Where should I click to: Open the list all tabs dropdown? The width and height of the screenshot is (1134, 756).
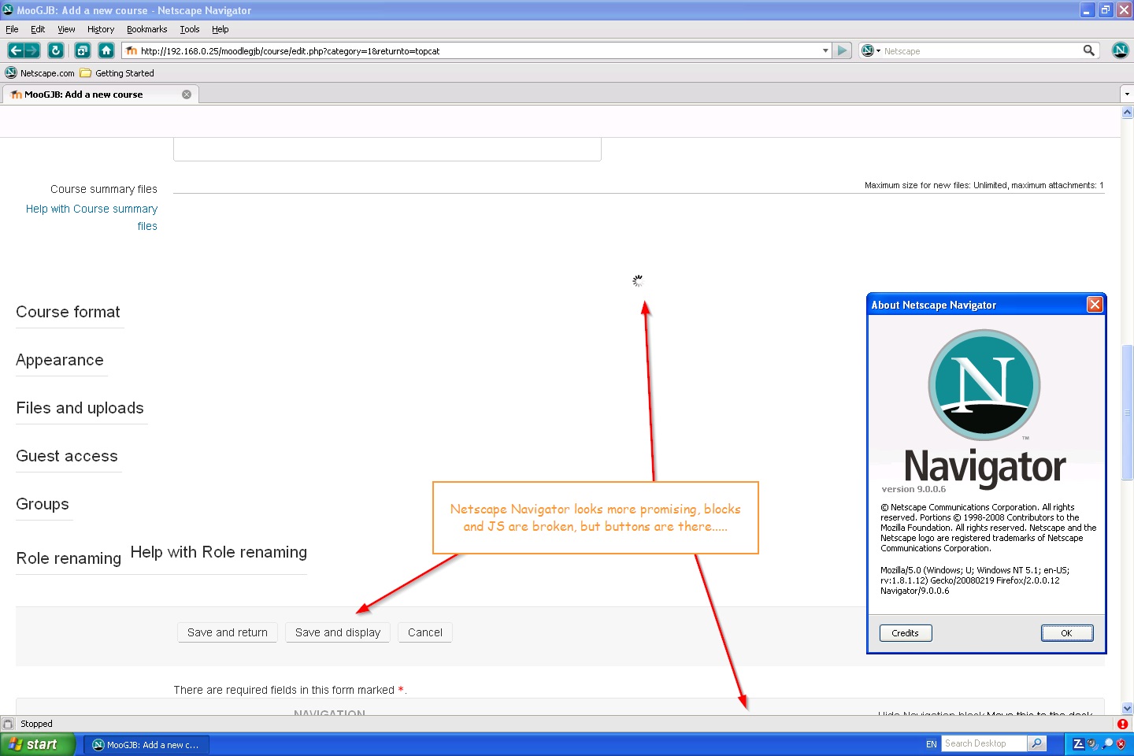click(1127, 94)
